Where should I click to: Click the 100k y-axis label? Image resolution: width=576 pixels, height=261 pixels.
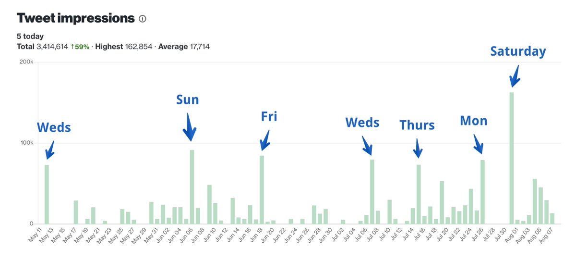coord(25,143)
